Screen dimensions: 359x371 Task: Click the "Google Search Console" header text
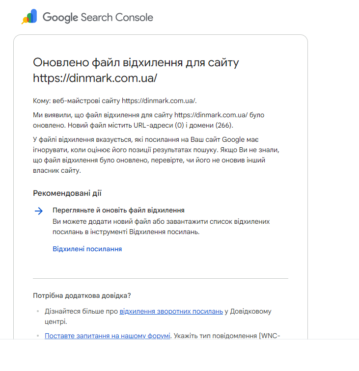pyautogui.click(x=98, y=18)
